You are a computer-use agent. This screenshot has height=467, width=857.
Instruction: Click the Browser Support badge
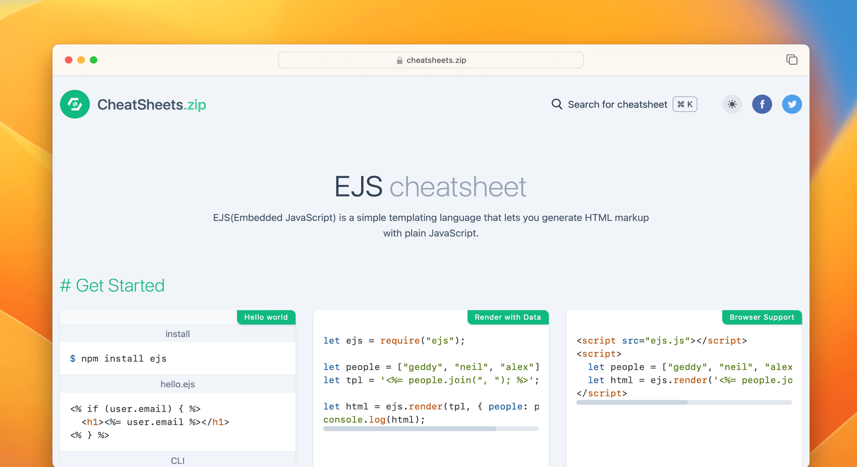click(x=762, y=317)
